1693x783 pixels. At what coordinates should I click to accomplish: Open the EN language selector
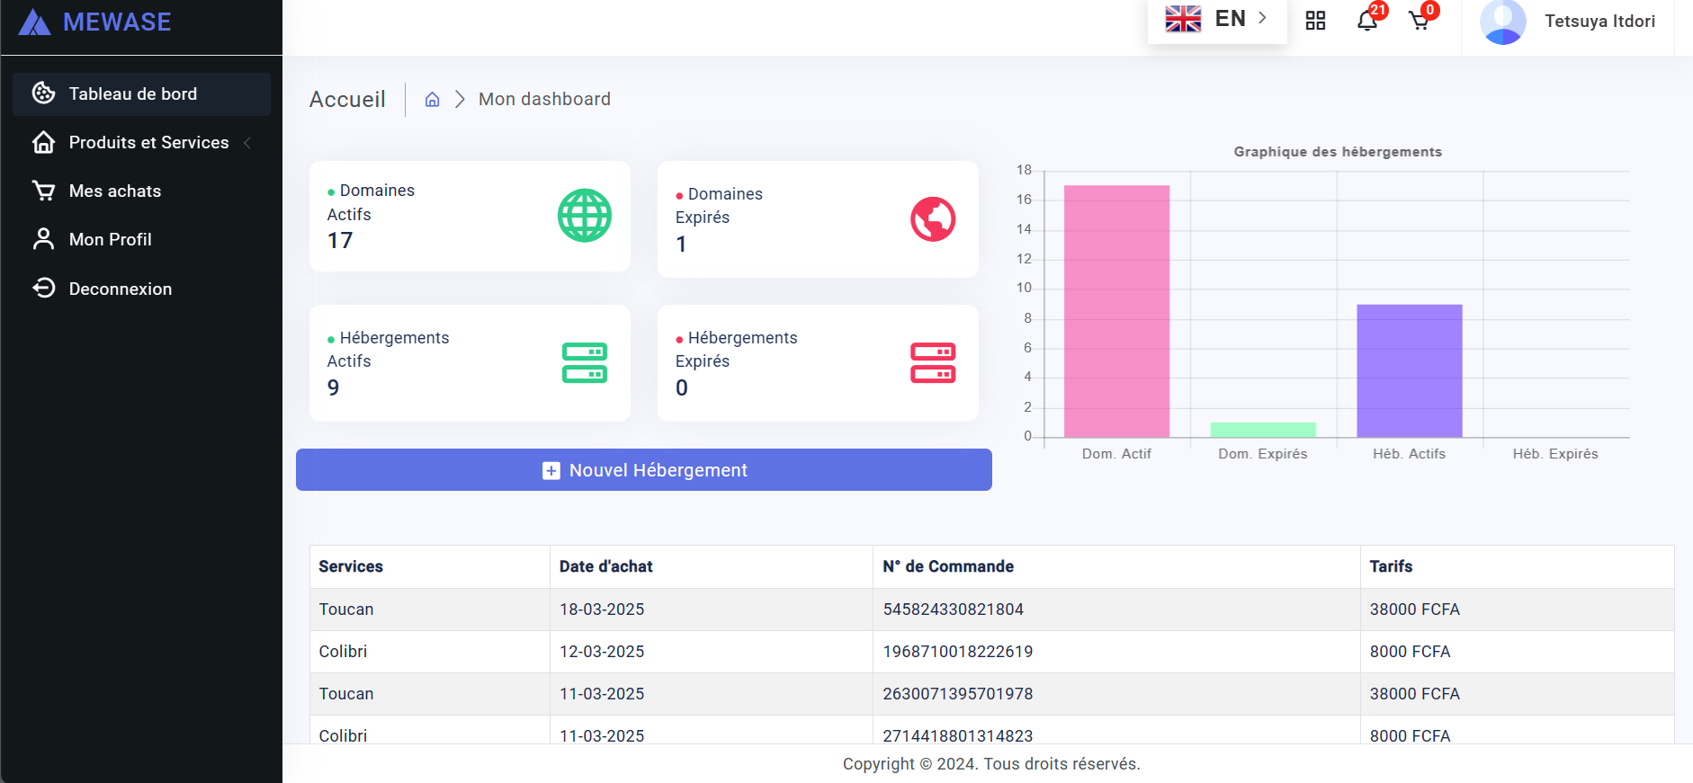[x=1216, y=19]
